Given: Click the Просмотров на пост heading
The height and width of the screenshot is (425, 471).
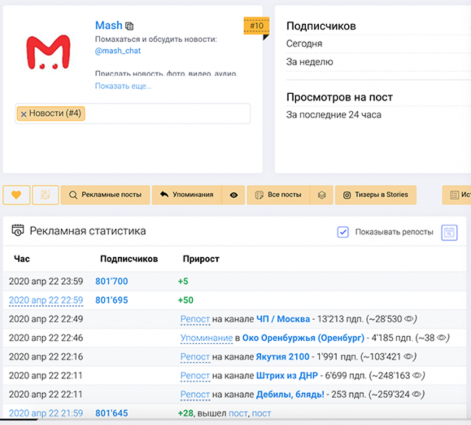Looking at the screenshot, I should coord(339,97).
